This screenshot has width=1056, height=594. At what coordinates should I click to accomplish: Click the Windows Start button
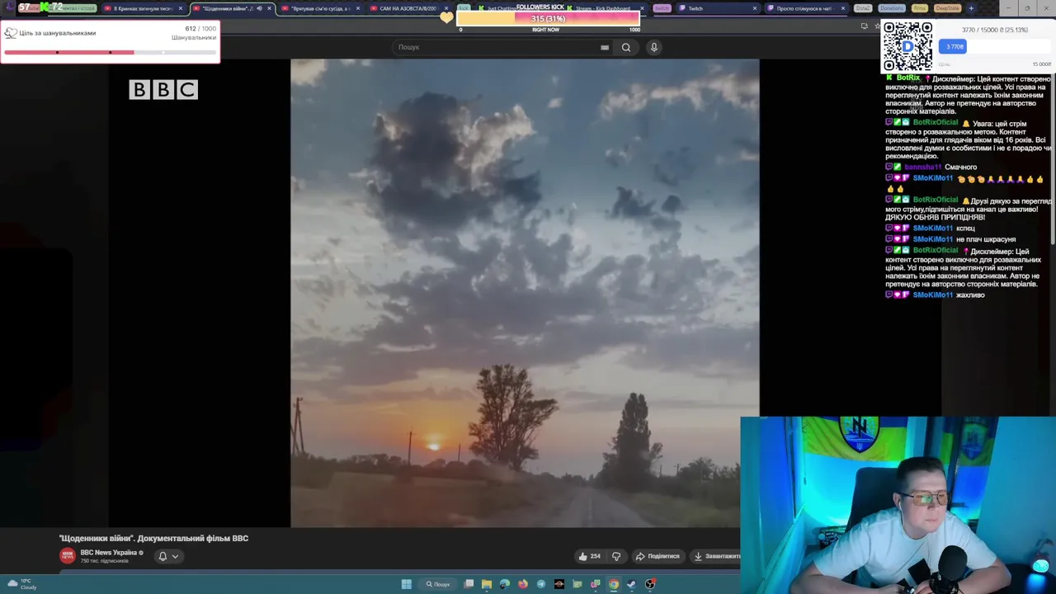406,584
